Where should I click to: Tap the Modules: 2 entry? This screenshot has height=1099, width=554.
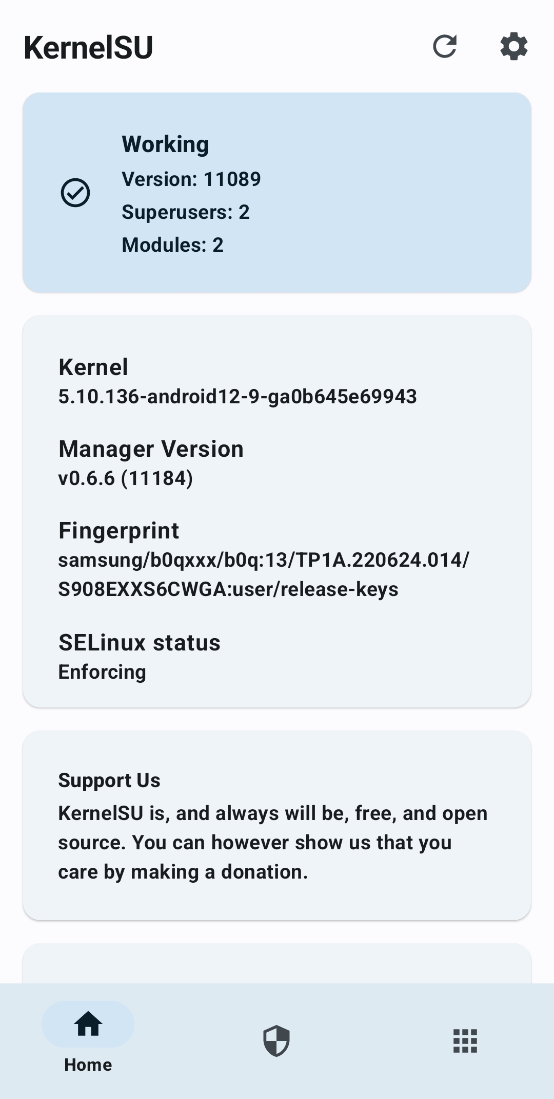[173, 245]
